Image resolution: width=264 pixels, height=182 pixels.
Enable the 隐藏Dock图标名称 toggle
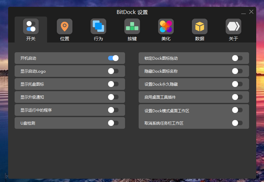pyautogui.click(x=237, y=71)
